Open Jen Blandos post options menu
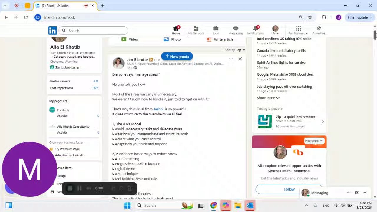Screen dimensions: 377x212 click(x=231, y=59)
